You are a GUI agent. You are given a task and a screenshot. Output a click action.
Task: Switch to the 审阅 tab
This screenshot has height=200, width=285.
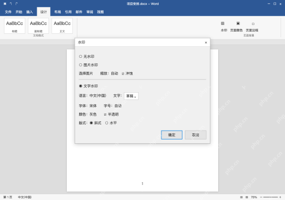tap(90, 12)
